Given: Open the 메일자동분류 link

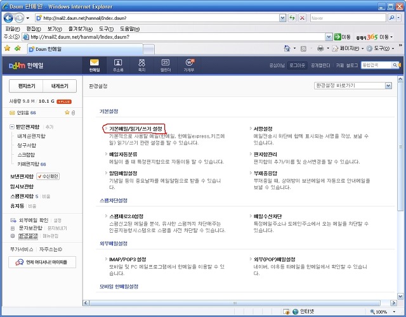Looking at the screenshot, I should [x=123, y=154].
